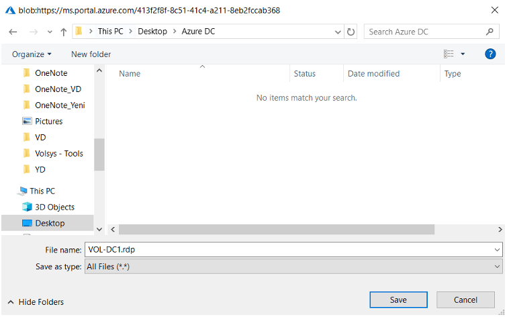
Task: Create a New folder
Action: click(91, 54)
